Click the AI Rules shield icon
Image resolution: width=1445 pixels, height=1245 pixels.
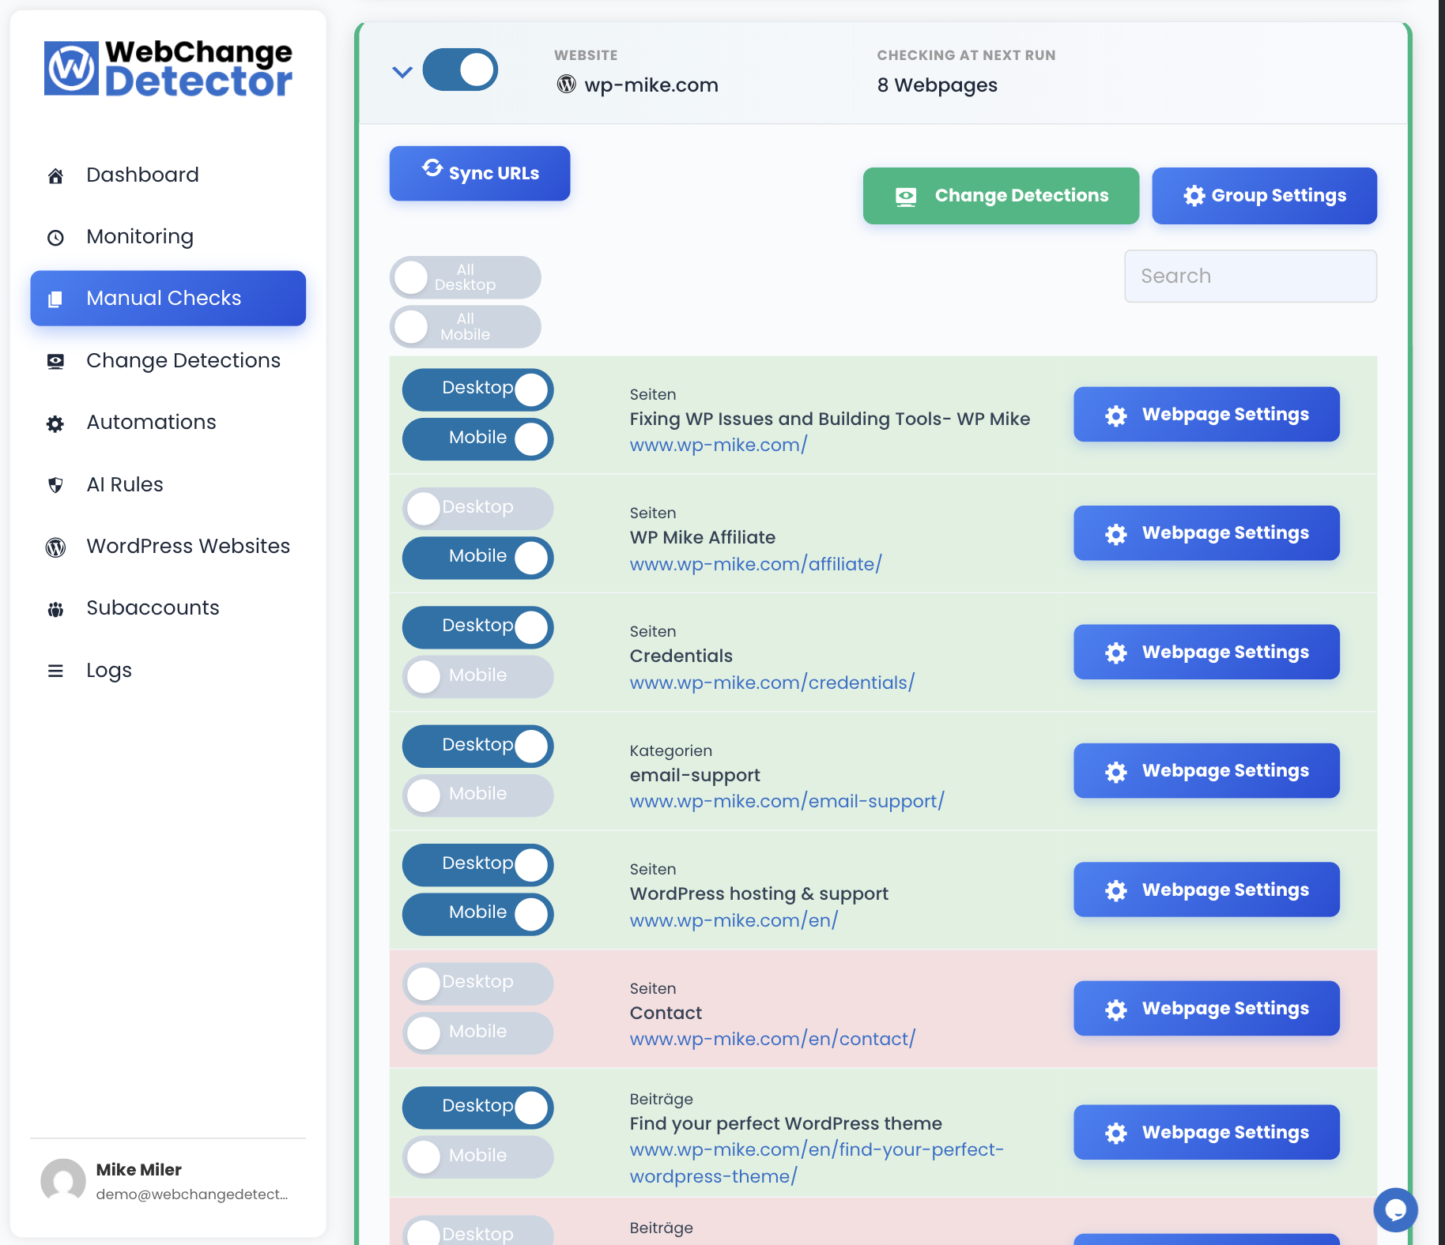click(55, 485)
